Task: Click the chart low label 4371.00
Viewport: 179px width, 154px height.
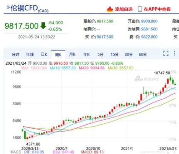Action: (x=33, y=144)
